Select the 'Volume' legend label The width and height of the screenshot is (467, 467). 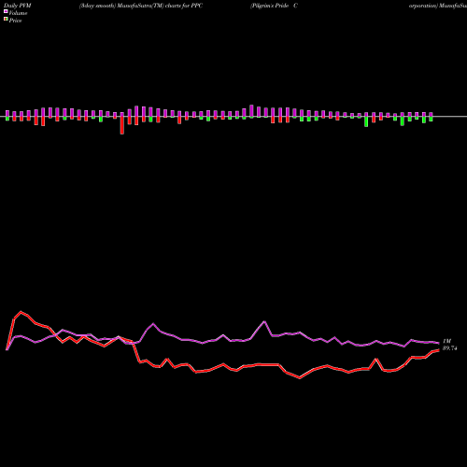(x=18, y=13)
